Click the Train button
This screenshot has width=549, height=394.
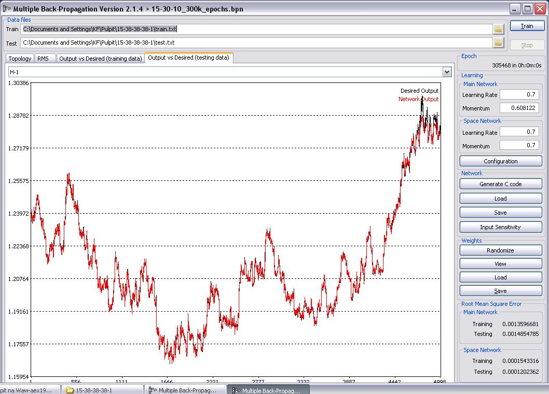[x=527, y=26]
